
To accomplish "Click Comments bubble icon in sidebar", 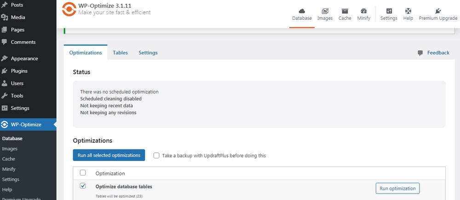I will [x=5, y=42].
